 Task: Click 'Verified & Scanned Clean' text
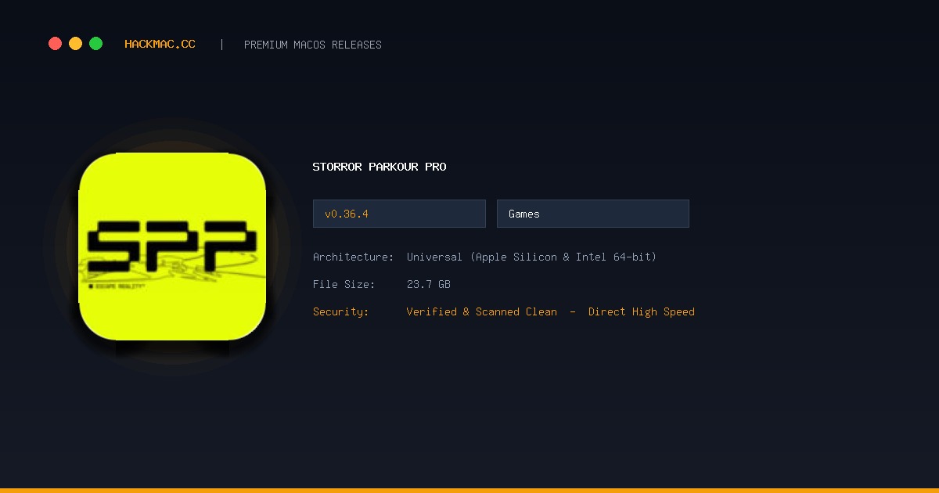coord(482,311)
